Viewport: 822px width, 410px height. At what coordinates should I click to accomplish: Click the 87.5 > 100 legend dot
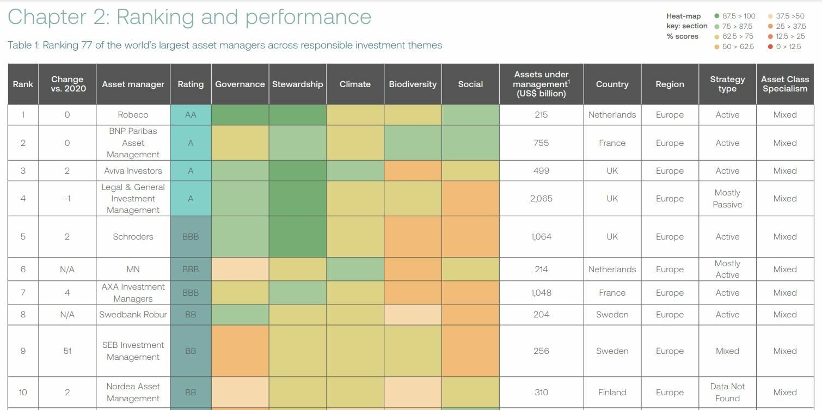click(717, 16)
